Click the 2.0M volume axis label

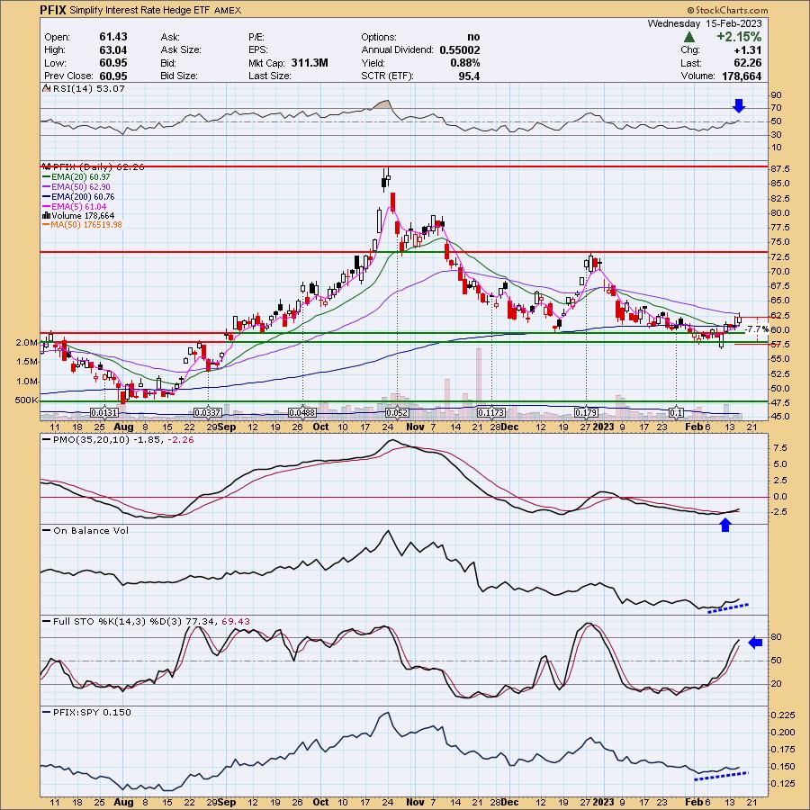coord(26,343)
